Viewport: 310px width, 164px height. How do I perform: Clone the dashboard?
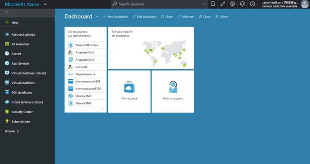point(205,17)
